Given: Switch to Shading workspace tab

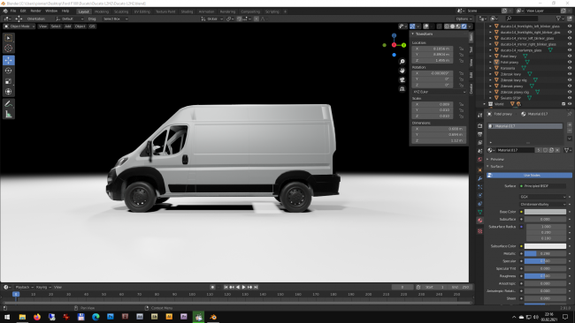Looking at the screenshot, I should (187, 11).
